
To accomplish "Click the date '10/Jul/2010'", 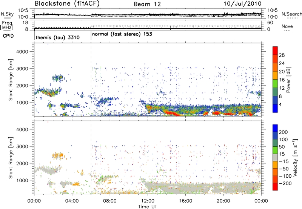I will [x=242, y=4].
